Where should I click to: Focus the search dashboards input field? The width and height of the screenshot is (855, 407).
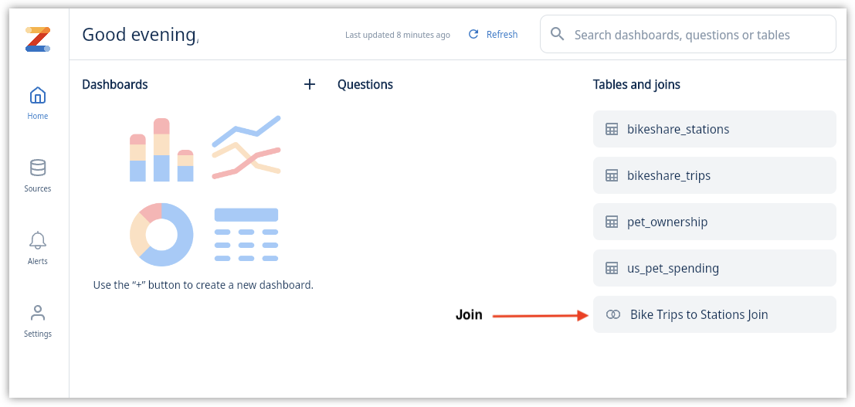point(688,34)
